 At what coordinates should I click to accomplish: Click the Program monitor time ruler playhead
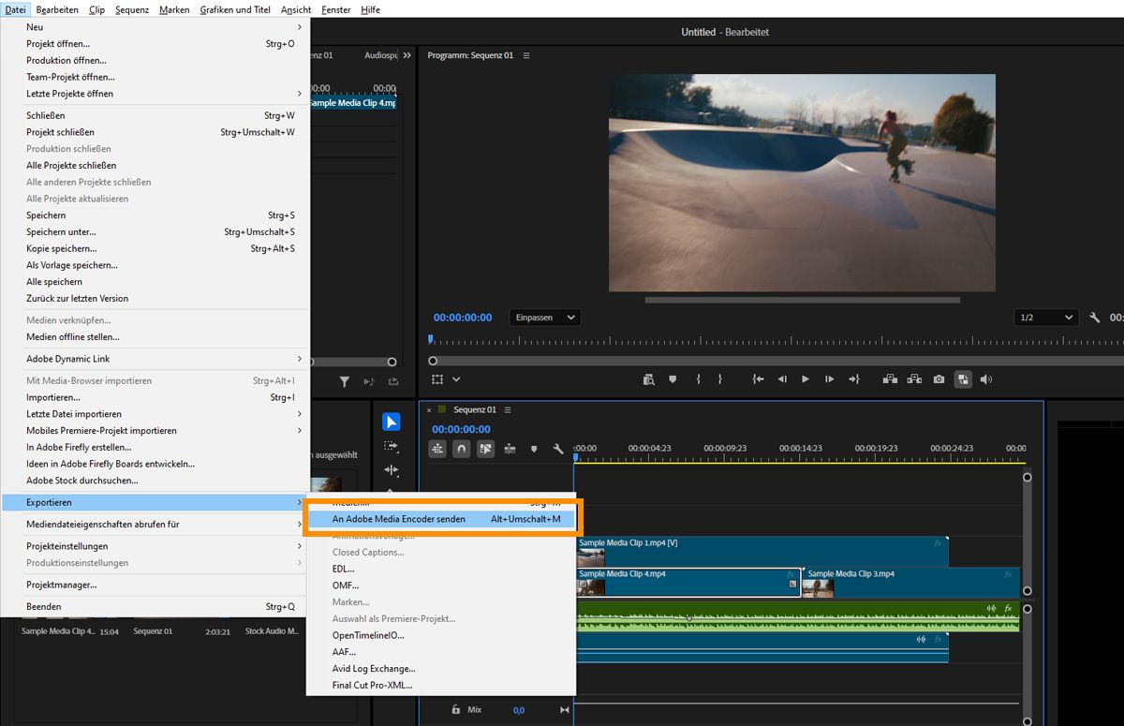coord(432,340)
